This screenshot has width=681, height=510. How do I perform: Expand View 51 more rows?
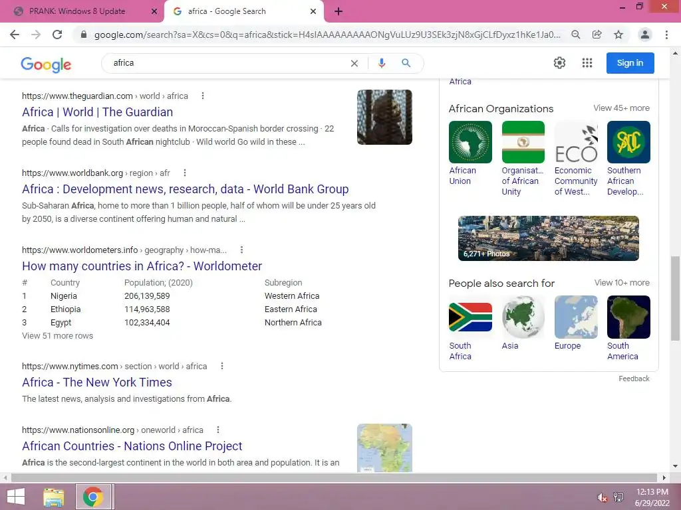[57, 335]
